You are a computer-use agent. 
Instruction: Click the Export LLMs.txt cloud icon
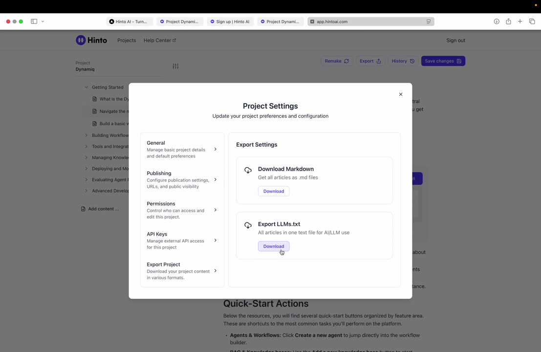(248, 225)
